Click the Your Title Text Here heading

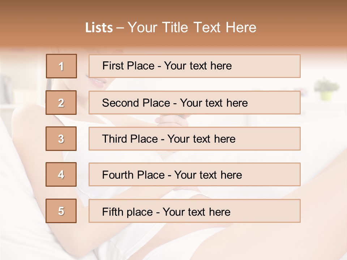pyautogui.click(x=192, y=27)
